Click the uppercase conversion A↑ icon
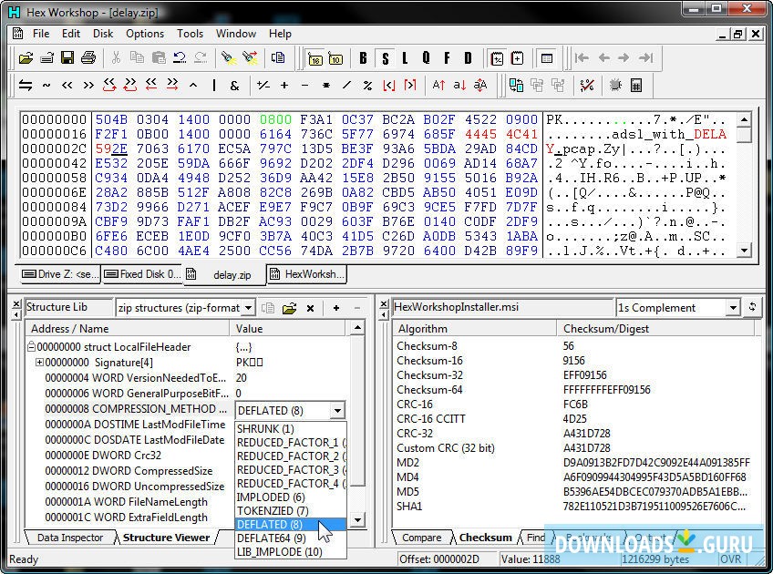 coord(438,85)
